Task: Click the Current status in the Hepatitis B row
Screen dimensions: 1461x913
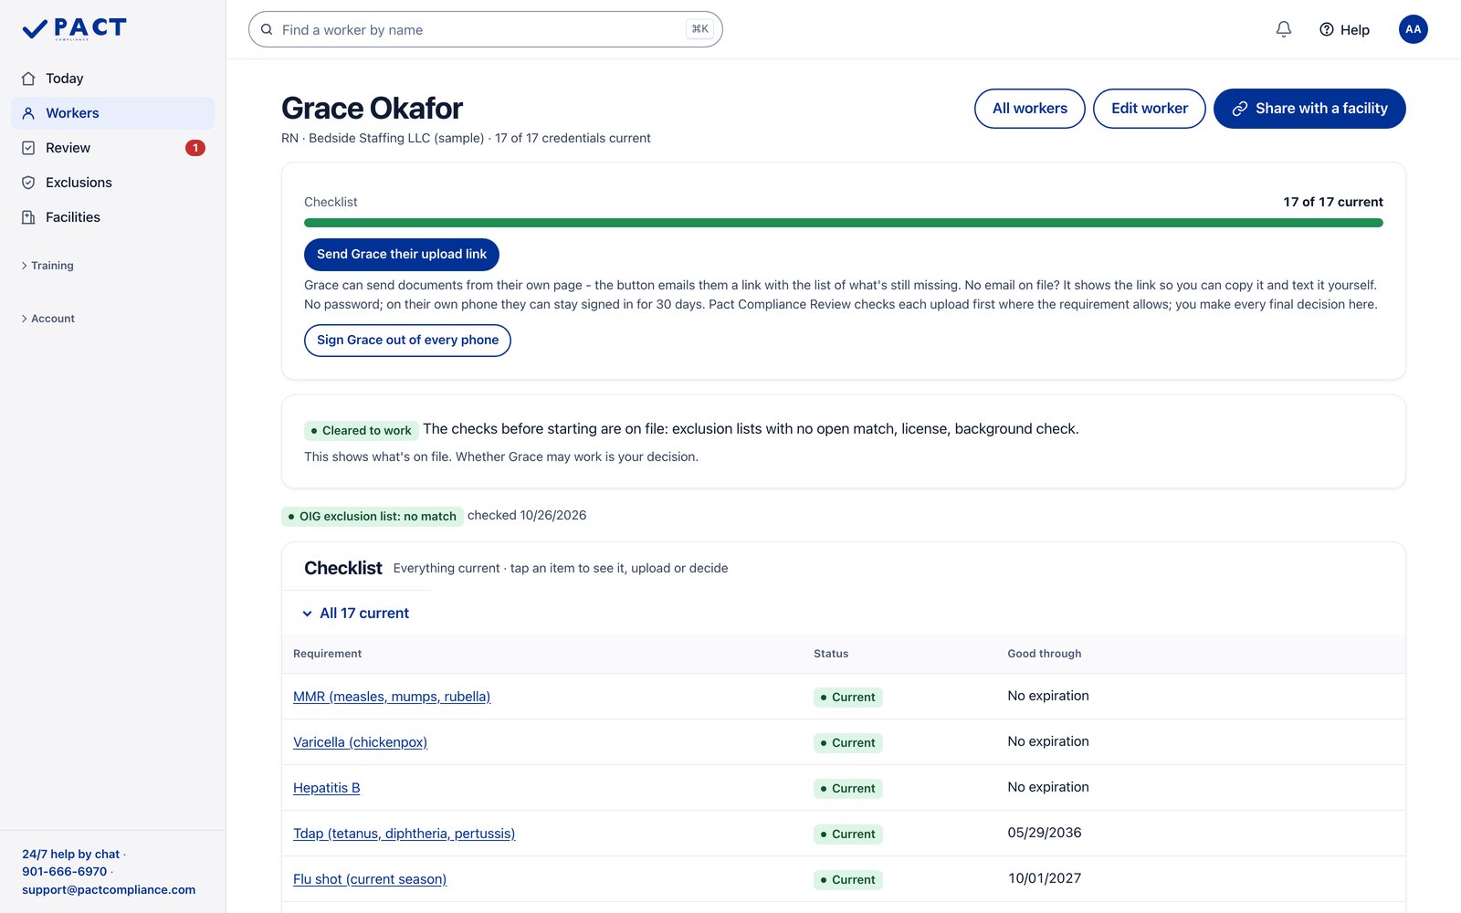Action: [848, 789]
